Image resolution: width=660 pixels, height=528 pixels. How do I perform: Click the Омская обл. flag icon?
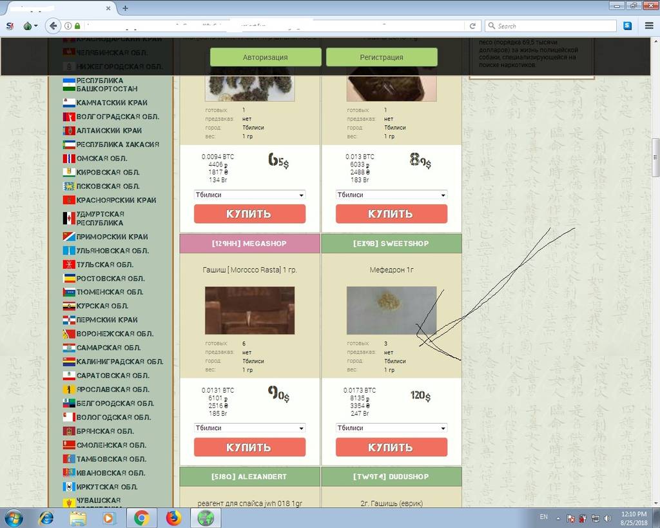pos(69,159)
